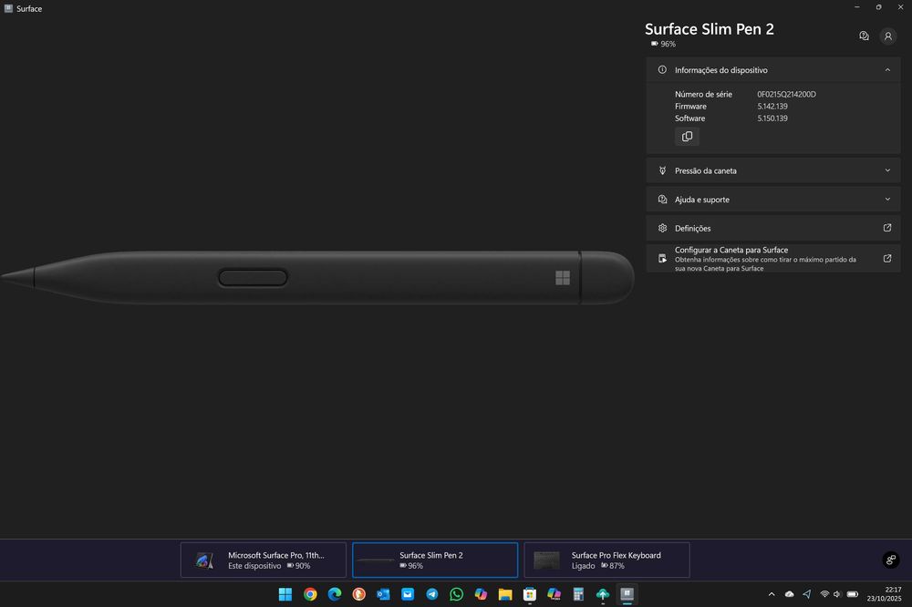Screen dimensions: 912x607
Task: Expand the Pressão da caneta section
Action: tap(773, 170)
